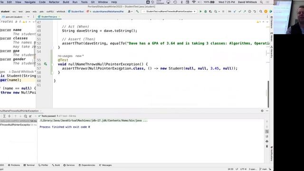Image resolution: width=304 pixels, height=171 pixels.
Task: Run with coverage icon in toolbar
Action: pyautogui.click(x=210, y=11)
